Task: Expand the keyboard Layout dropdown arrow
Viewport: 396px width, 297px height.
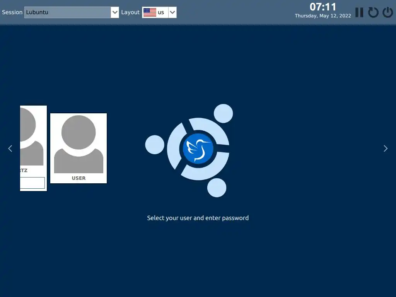Action: [172, 12]
